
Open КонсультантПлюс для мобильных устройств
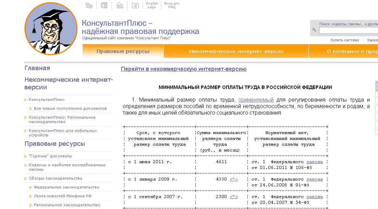tap(63, 133)
